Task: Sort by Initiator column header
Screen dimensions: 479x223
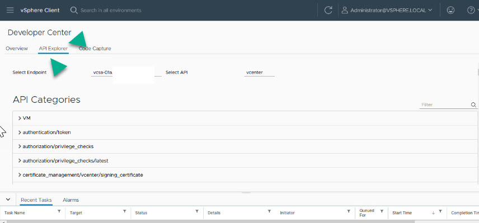Action: (x=287, y=213)
